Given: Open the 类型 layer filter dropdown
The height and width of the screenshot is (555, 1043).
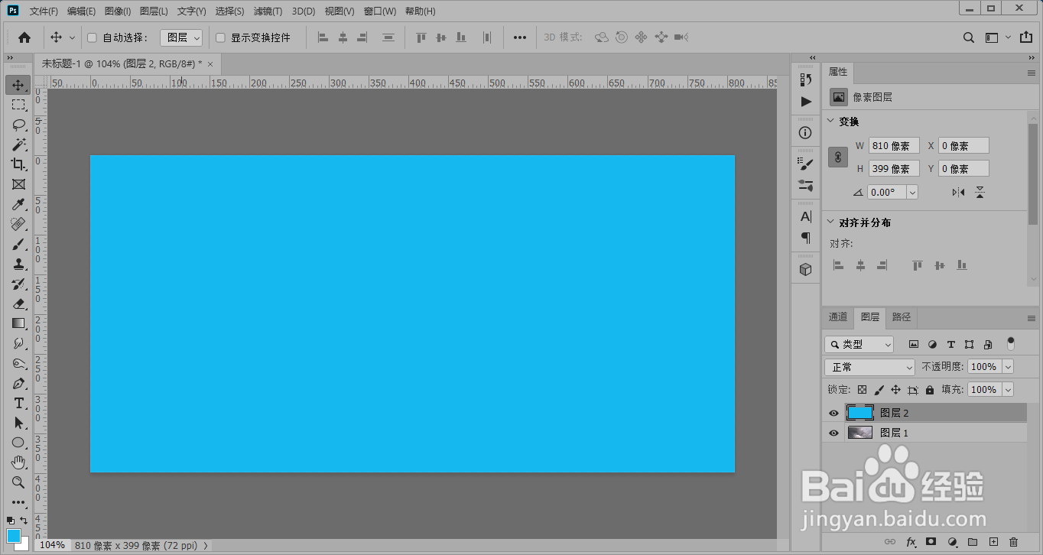Looking at the screenshot, I should click(x=859, y=345).
